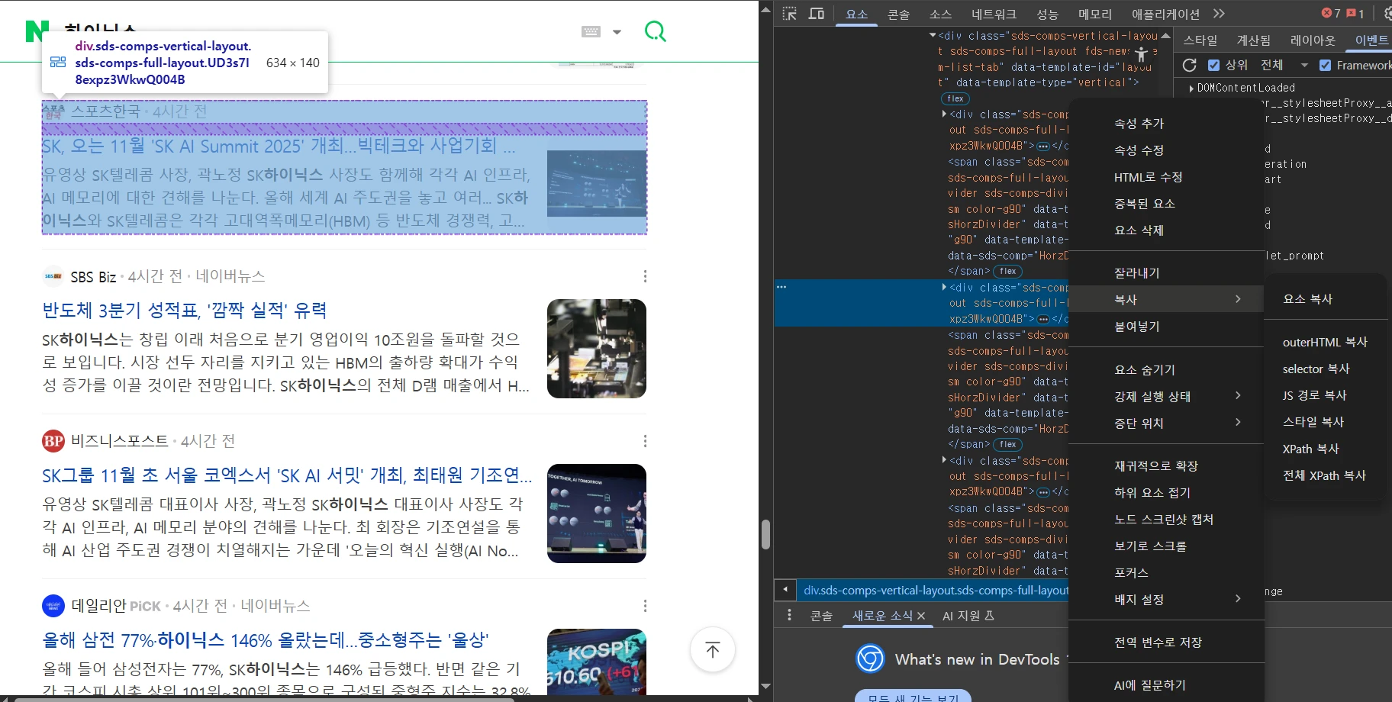Uncheck the 상위 ancestors checkbox

point(1213,66)
